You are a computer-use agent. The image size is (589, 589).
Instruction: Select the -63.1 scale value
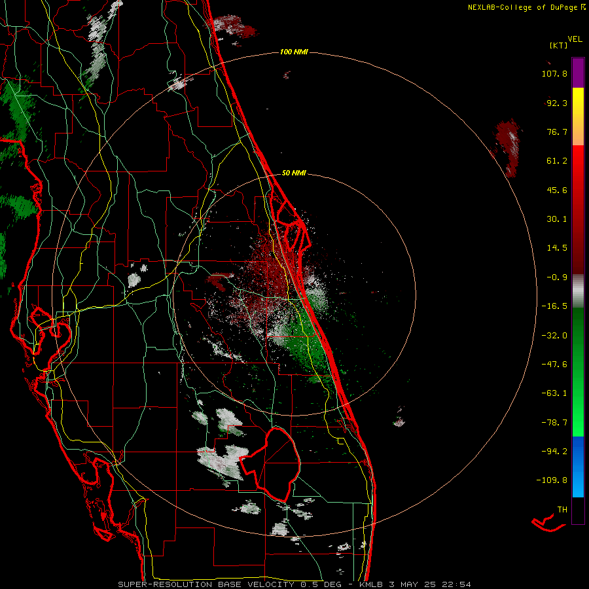[554, 393]
